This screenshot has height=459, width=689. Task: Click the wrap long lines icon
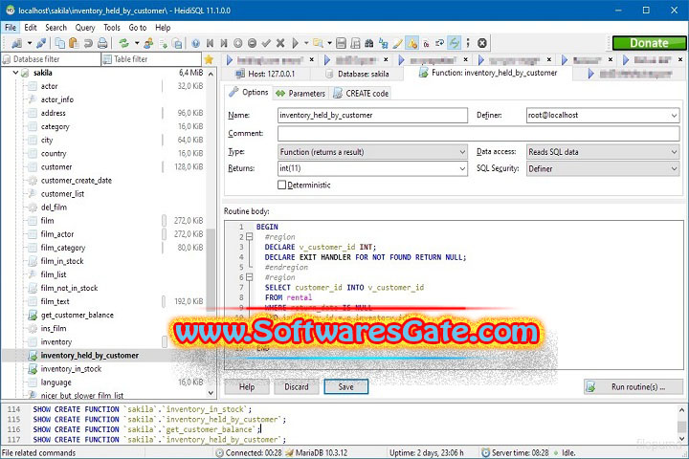coord(440,43)
